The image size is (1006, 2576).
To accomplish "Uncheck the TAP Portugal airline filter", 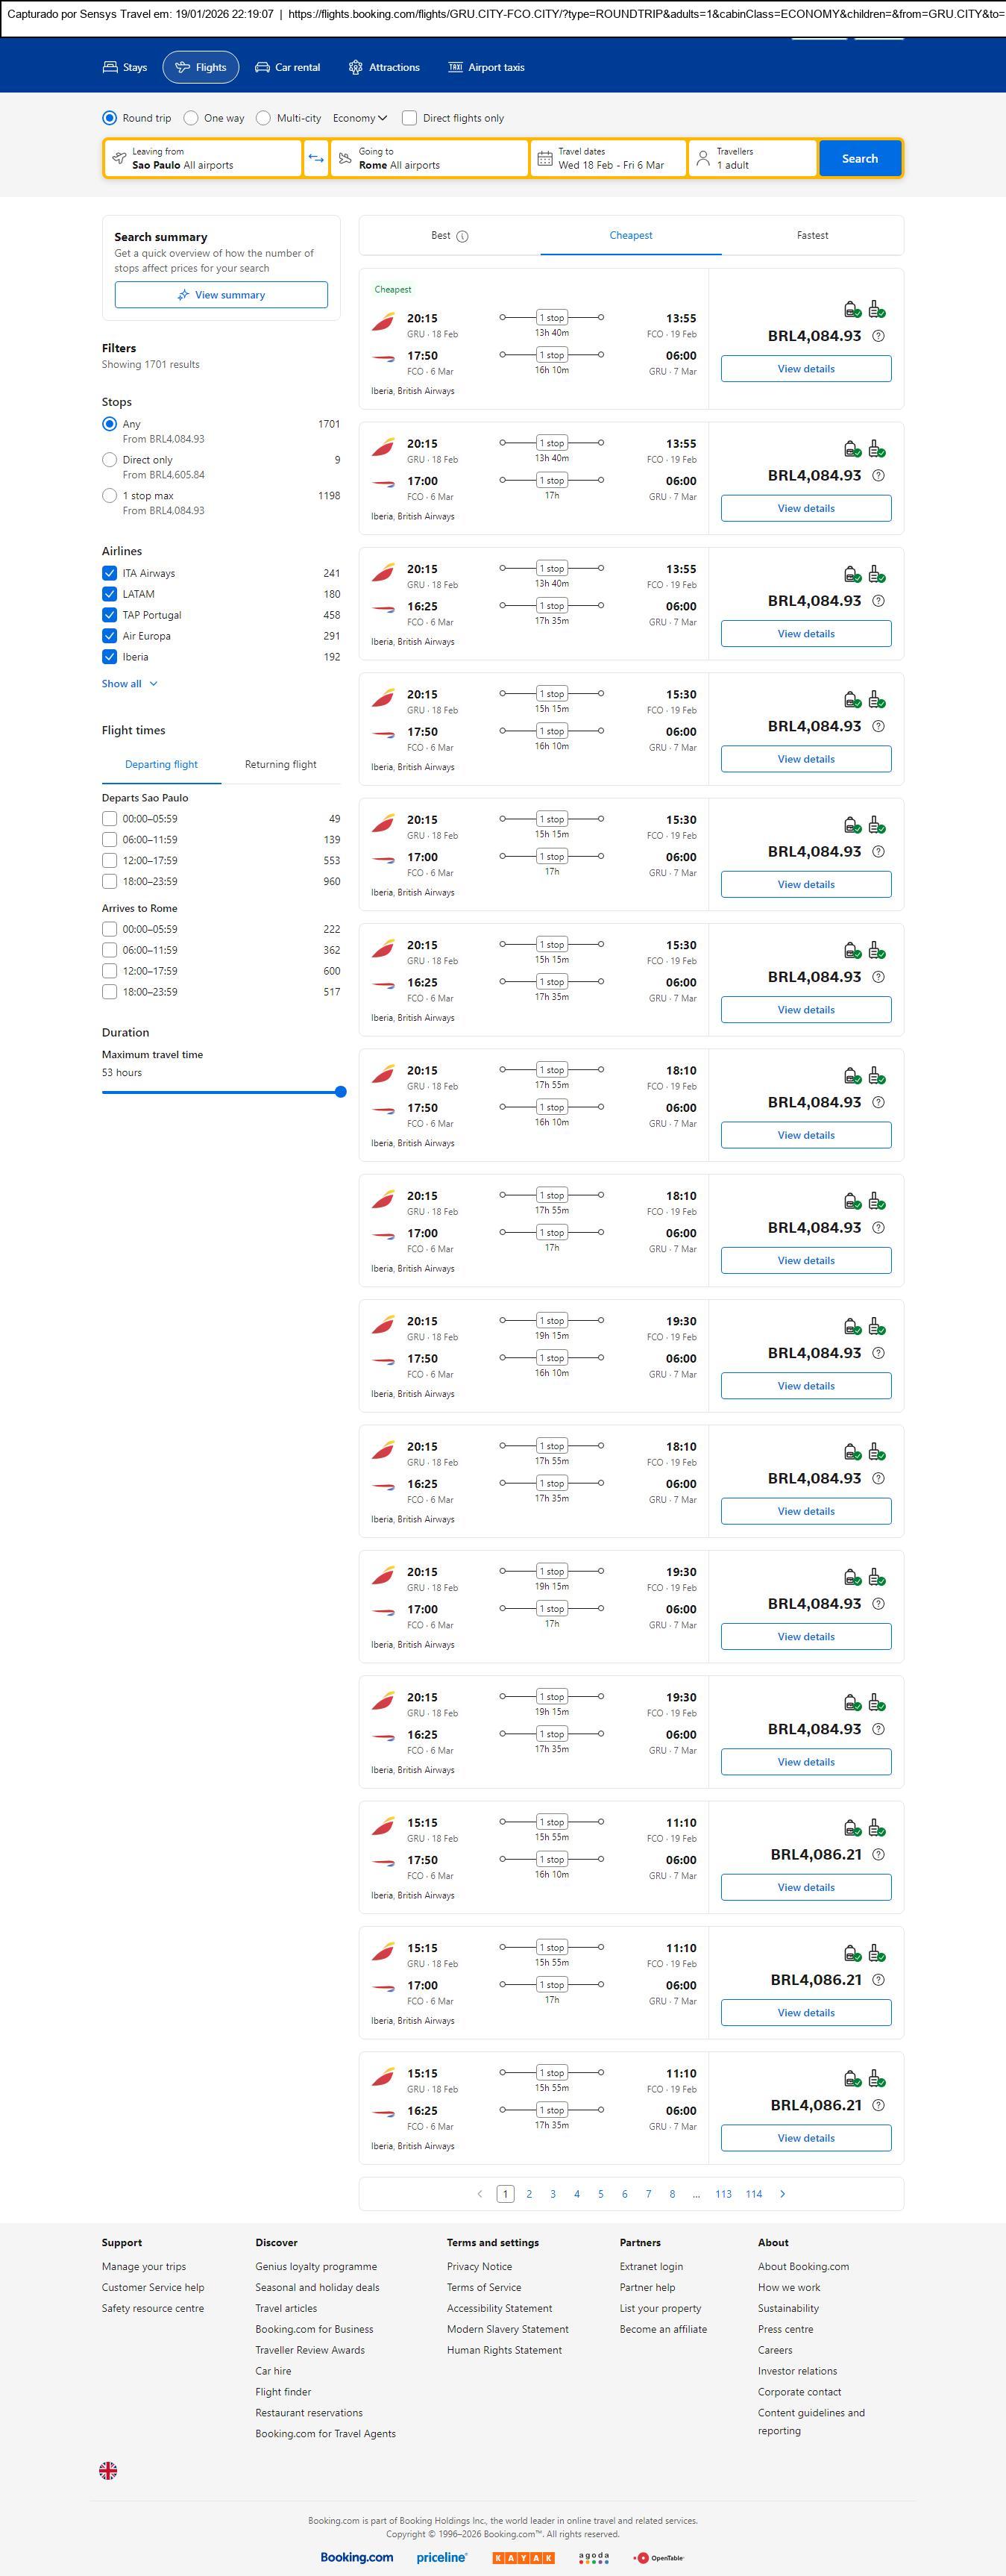I will coord(110,615).
